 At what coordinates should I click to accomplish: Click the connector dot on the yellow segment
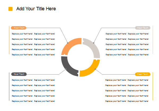pyautogui.click(x=95, y=70)
